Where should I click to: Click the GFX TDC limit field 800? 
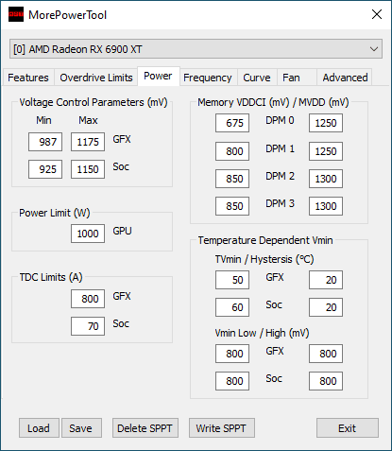[x=88, y=299]
